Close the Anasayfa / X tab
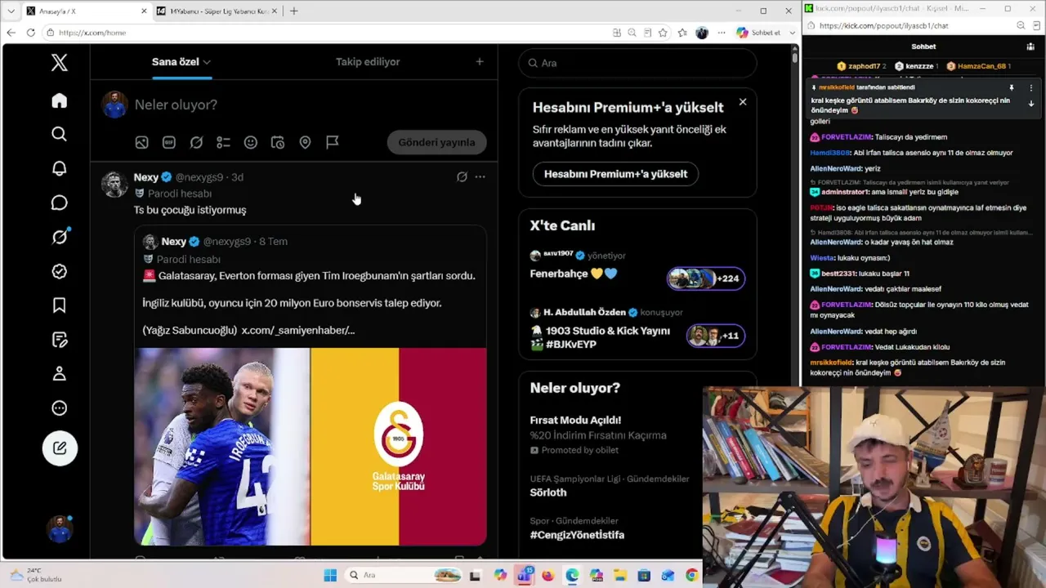 (144, 11)
